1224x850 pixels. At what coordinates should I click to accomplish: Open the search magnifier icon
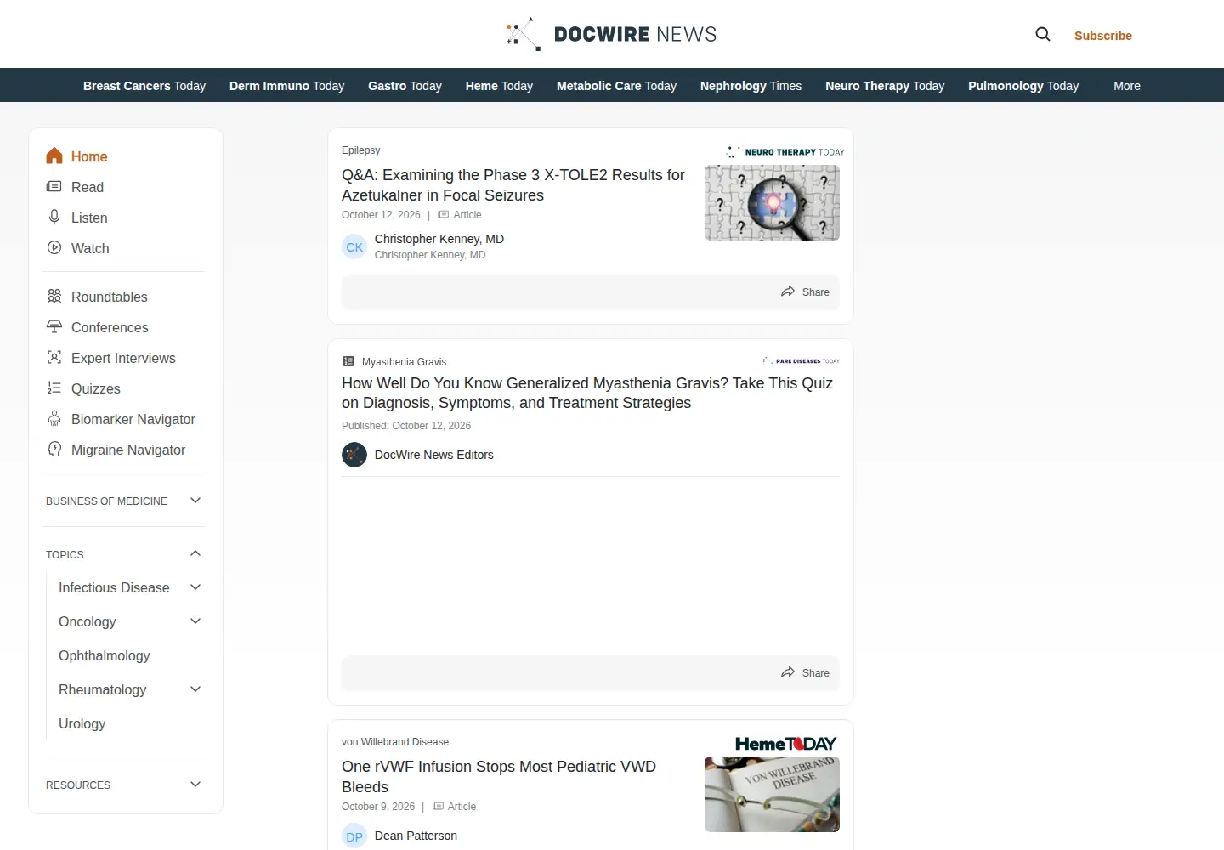(x=1043, y=34)
